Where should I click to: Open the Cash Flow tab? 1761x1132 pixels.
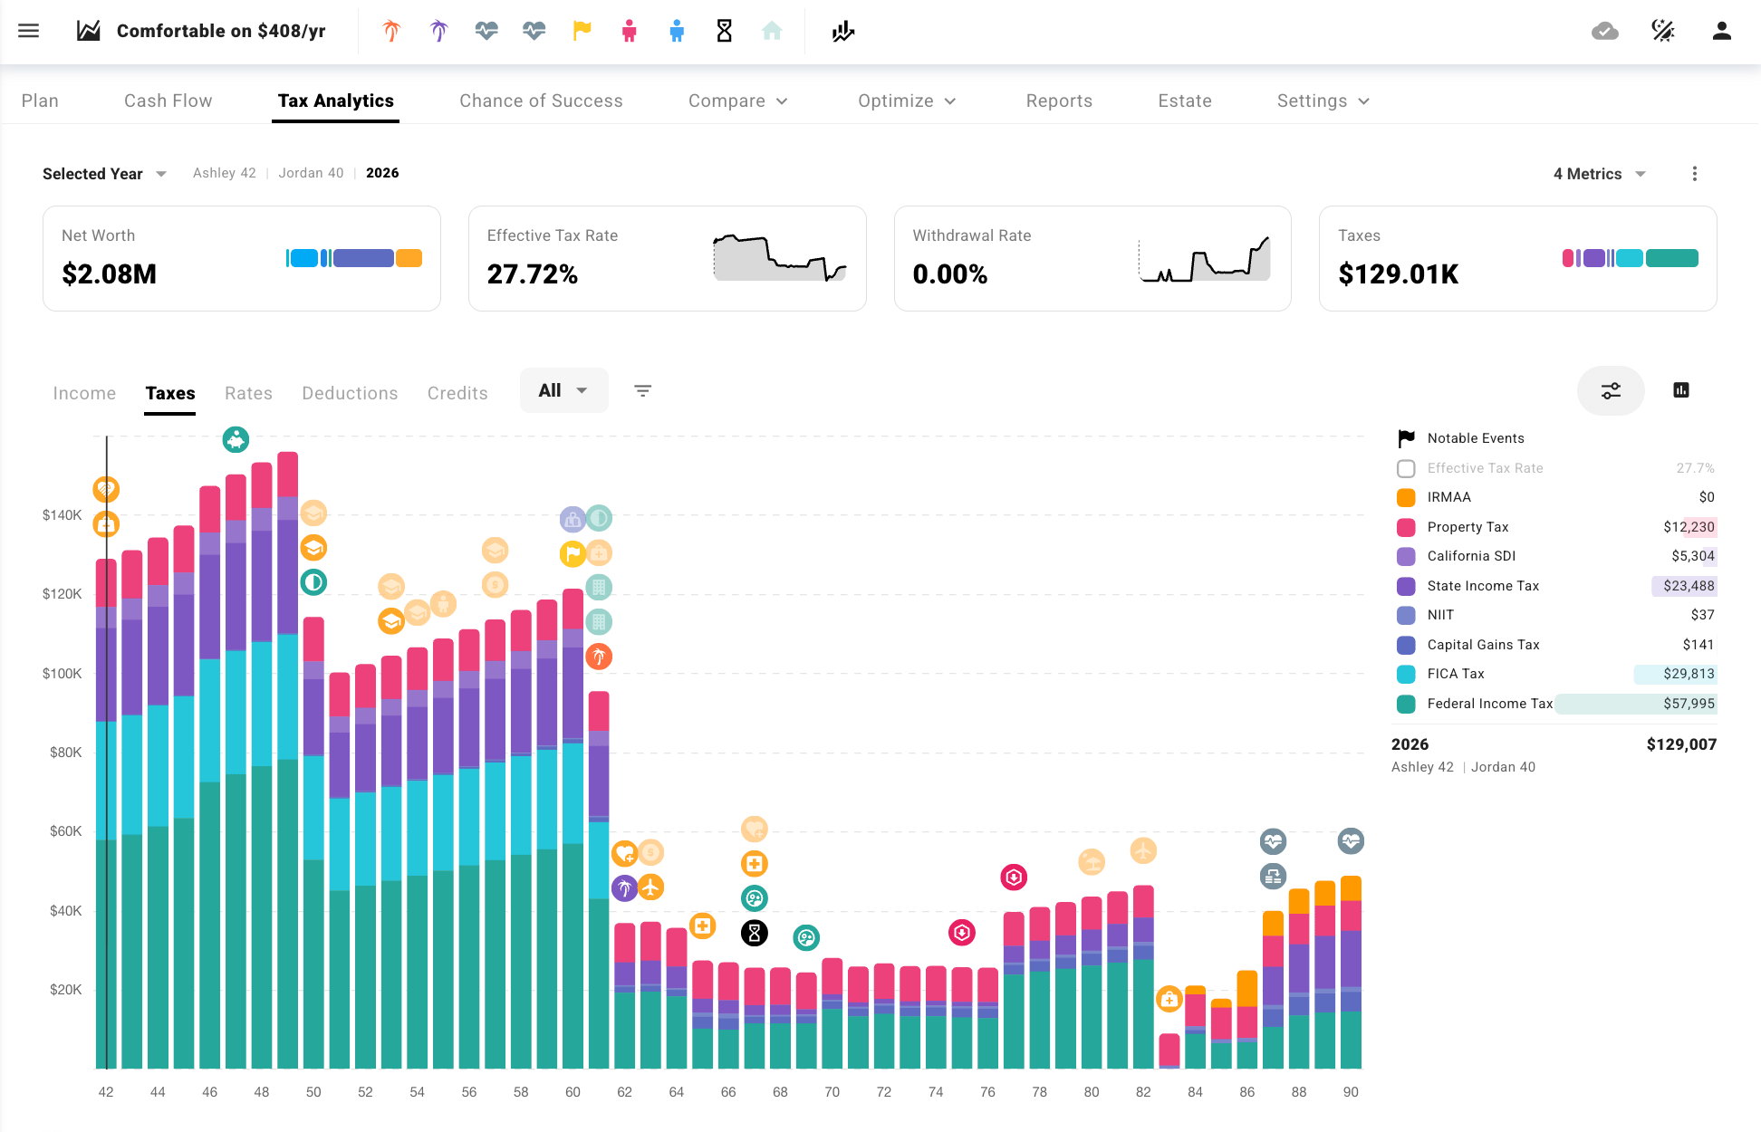[x=168, y=101]
